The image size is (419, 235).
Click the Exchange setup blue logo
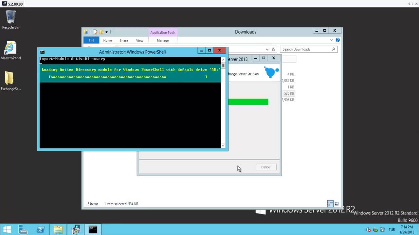coord(271,72)
